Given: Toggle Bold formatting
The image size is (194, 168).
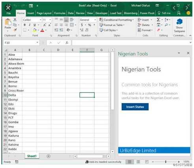Looking at the screenshot, I should point(24,25).
